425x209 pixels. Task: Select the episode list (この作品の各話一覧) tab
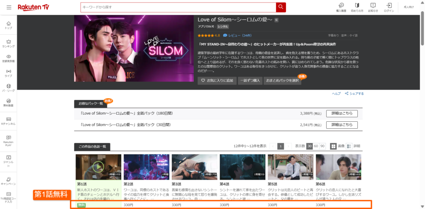tap(92, 147)
